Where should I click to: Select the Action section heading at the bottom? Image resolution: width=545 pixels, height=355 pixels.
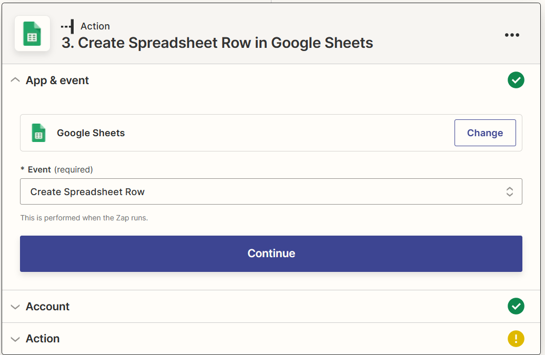[43, 339]
